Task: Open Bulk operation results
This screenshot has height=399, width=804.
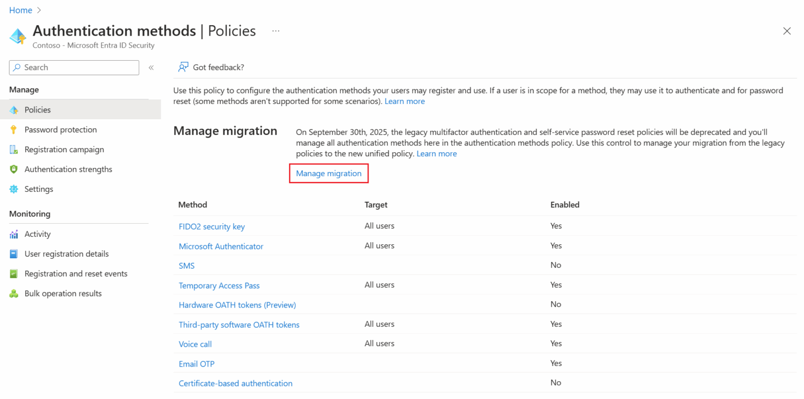Action: click(63, 293)
